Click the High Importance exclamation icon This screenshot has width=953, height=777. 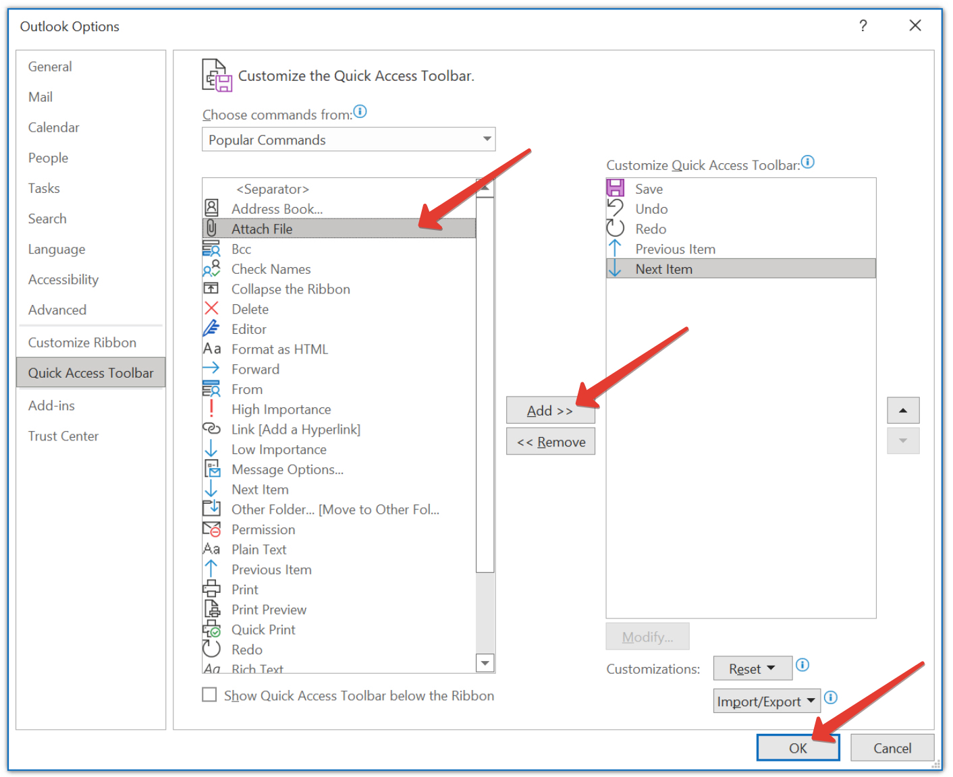(x=211, y=409)
